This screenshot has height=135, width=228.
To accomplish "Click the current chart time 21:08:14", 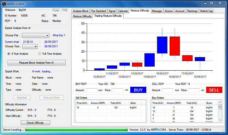I will coord(28,42).
